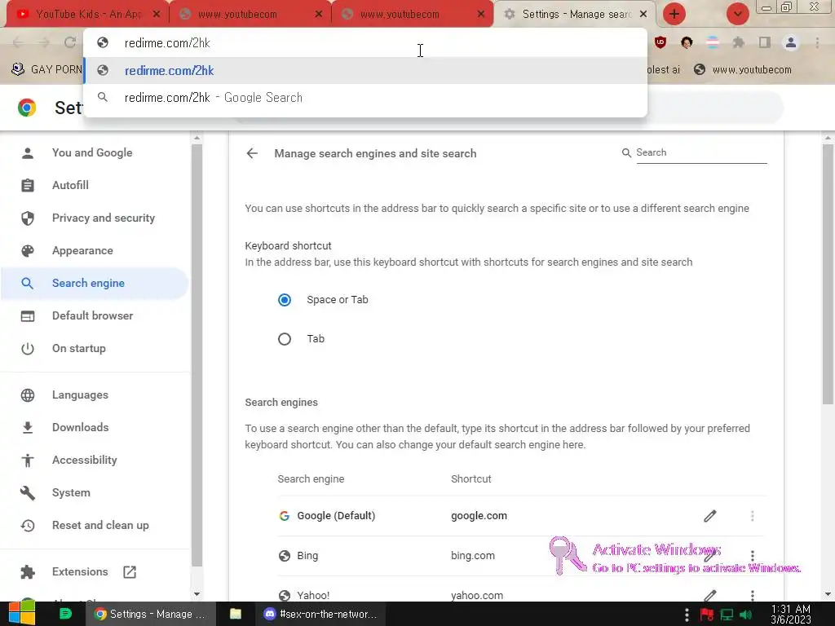Switch to the Discord taskbar window
The height and width of the screenshot is (626, 835).
[x=321, y=614]
